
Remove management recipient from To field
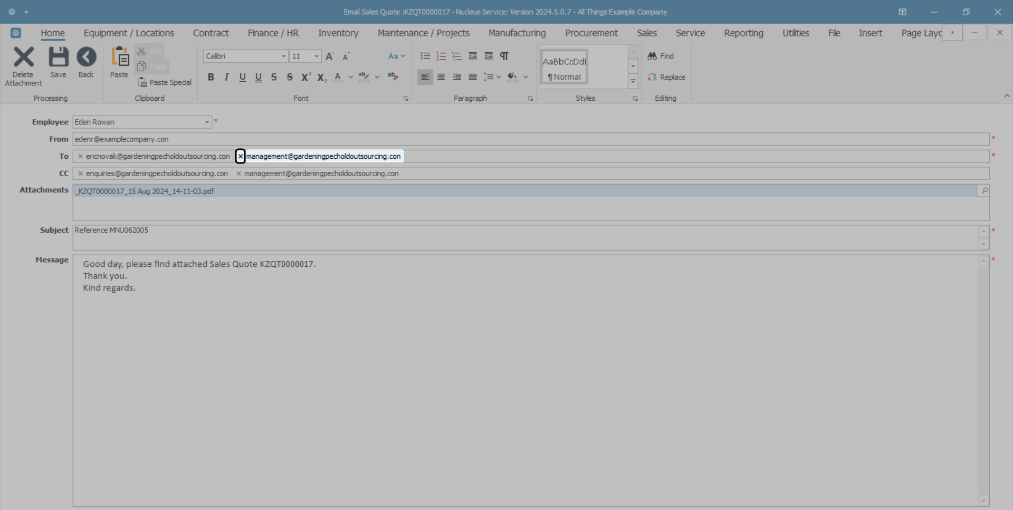[x=240, y=156]
